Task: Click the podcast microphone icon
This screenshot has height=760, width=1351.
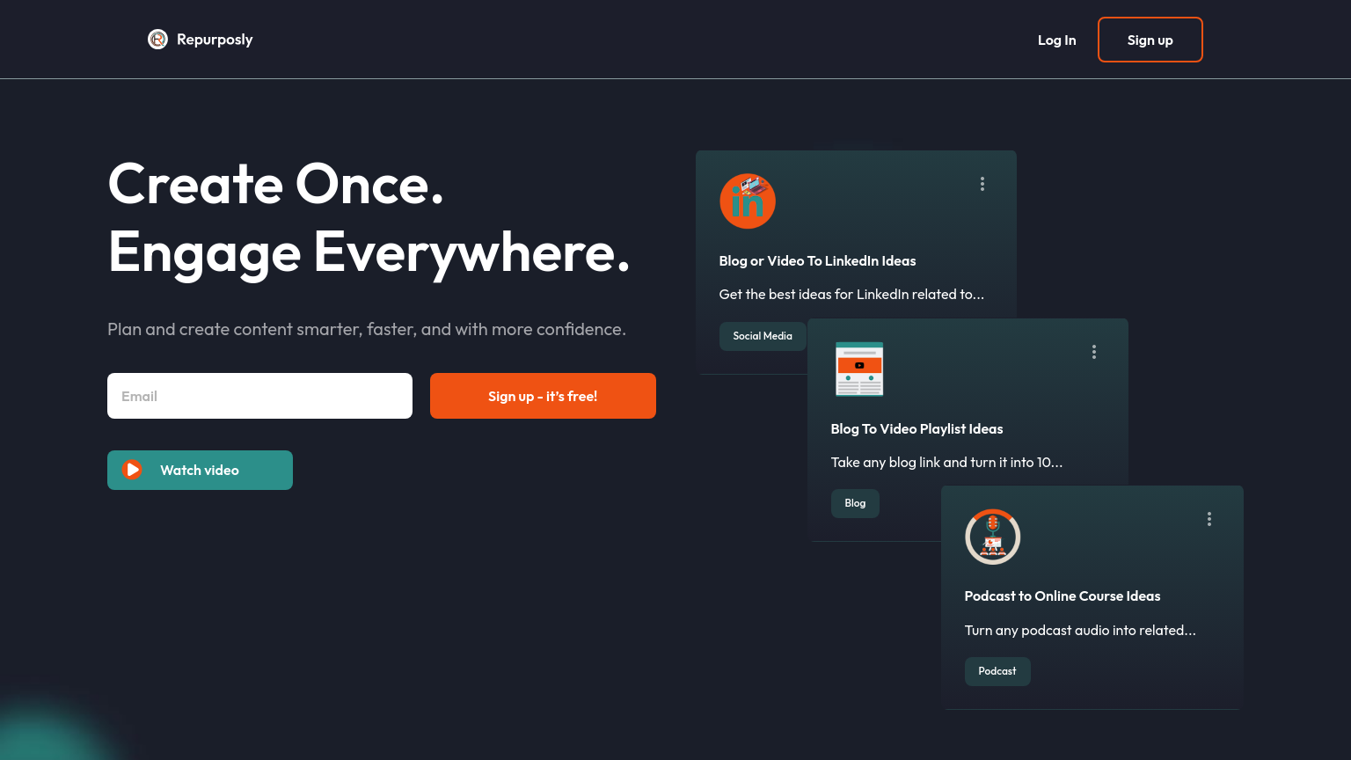Action: [x=992, y=537]
